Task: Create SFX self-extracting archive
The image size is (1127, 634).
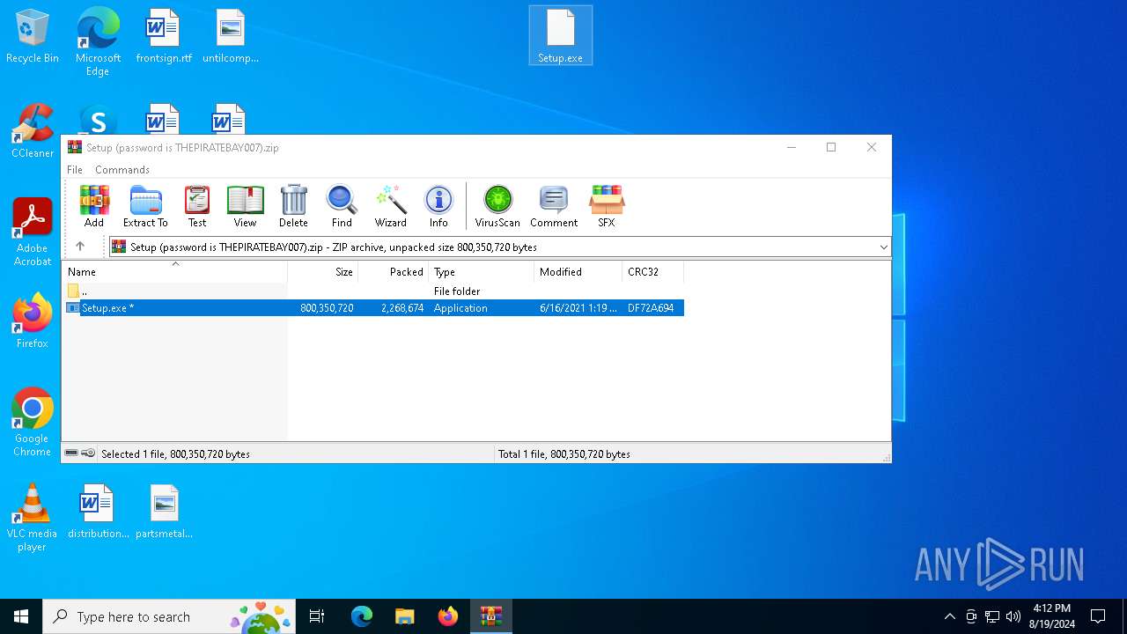Action: tap(607, 207)
